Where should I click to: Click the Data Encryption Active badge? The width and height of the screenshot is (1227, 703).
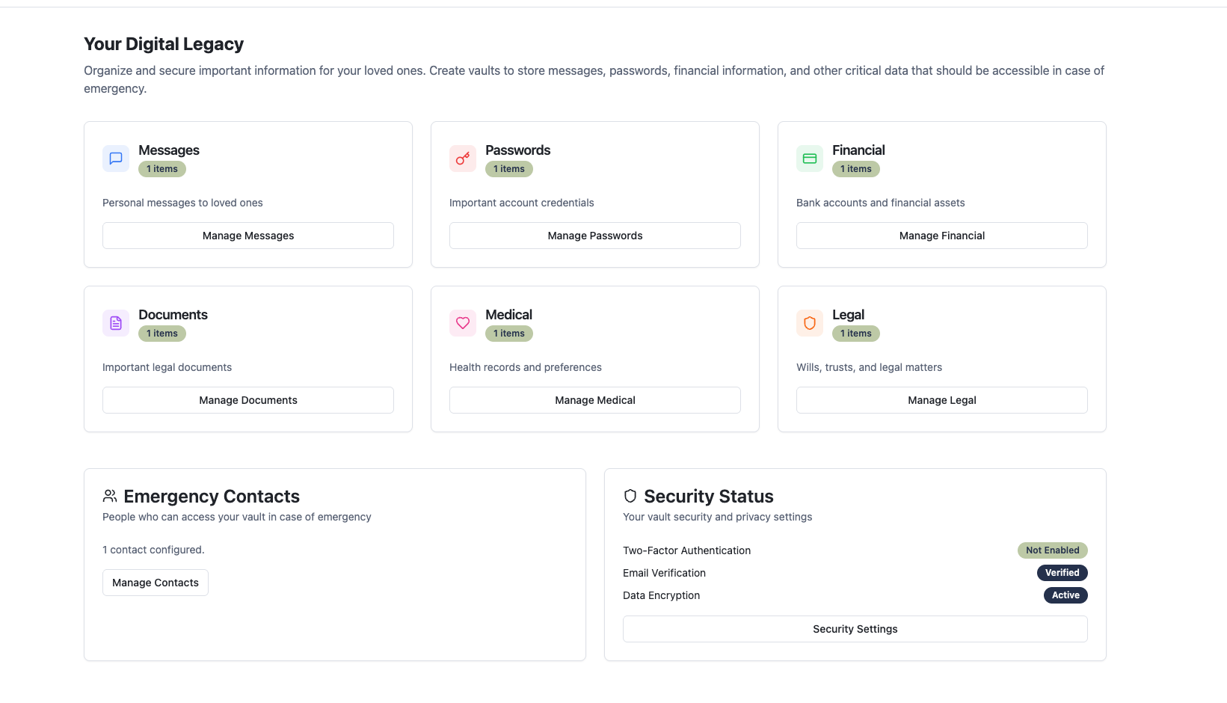[x=1065, y=595]
